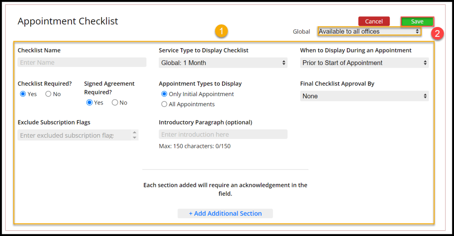Expand the Service Type to Display Checklist dropdown
Image resolution: width=454 pixels, height=236 pixels.
pos(223,63)
